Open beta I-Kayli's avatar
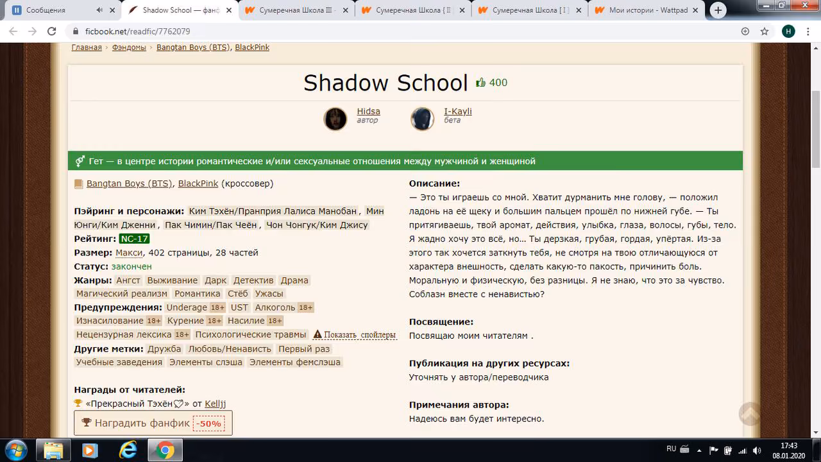Screen dimensions: 821x462 422,119
